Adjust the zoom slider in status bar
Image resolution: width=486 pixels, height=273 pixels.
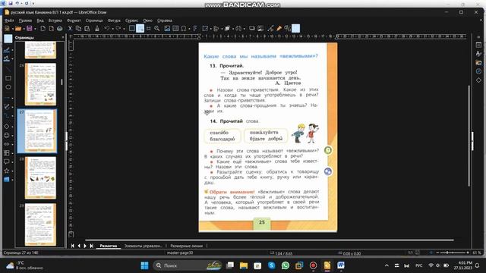click(452, 253)
